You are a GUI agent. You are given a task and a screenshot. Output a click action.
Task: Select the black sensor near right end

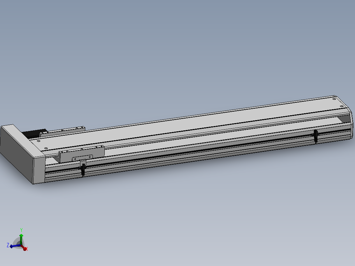316,136
